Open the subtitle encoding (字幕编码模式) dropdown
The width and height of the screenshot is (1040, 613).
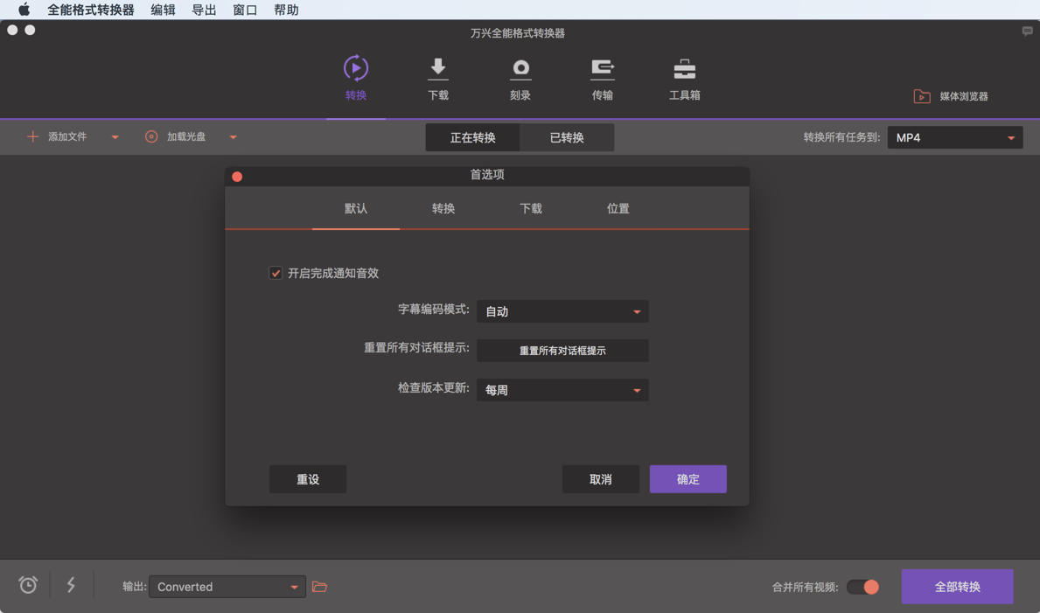(x=562, y=311)
